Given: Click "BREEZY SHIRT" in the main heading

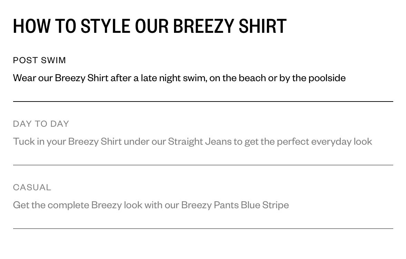Looking at the screenshot, I should (x=230, y=26).
